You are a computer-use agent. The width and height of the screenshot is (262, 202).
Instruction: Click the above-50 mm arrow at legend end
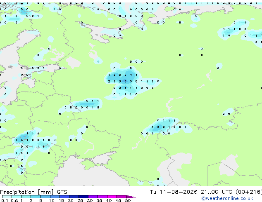[x=131, y=197]
